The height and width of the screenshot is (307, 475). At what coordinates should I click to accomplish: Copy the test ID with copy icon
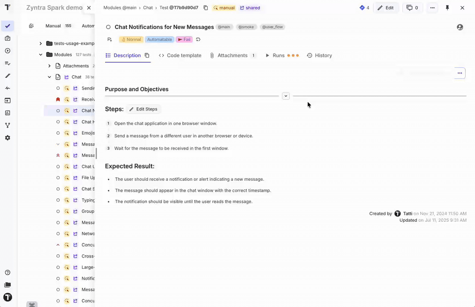[205, 8]
